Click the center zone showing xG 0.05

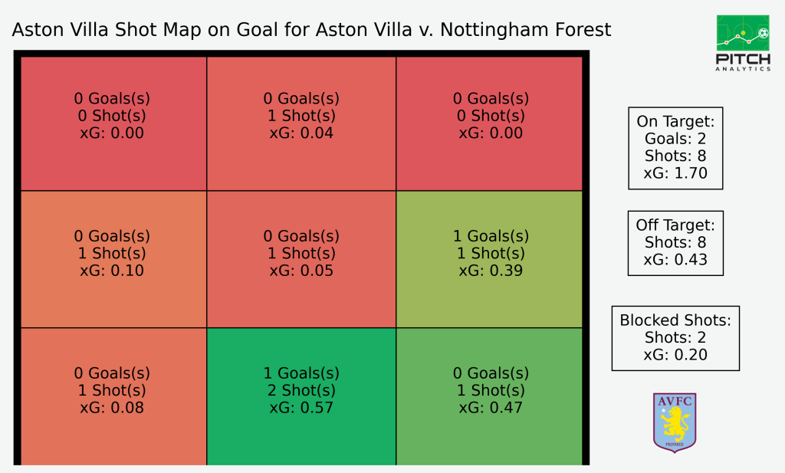pyautogui.click(x=301, y=259)
